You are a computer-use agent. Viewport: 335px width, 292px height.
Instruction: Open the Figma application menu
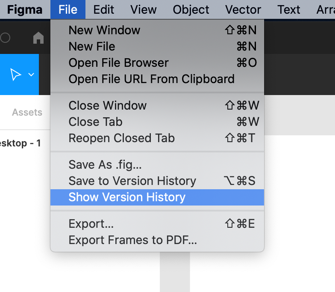(25, 9)
